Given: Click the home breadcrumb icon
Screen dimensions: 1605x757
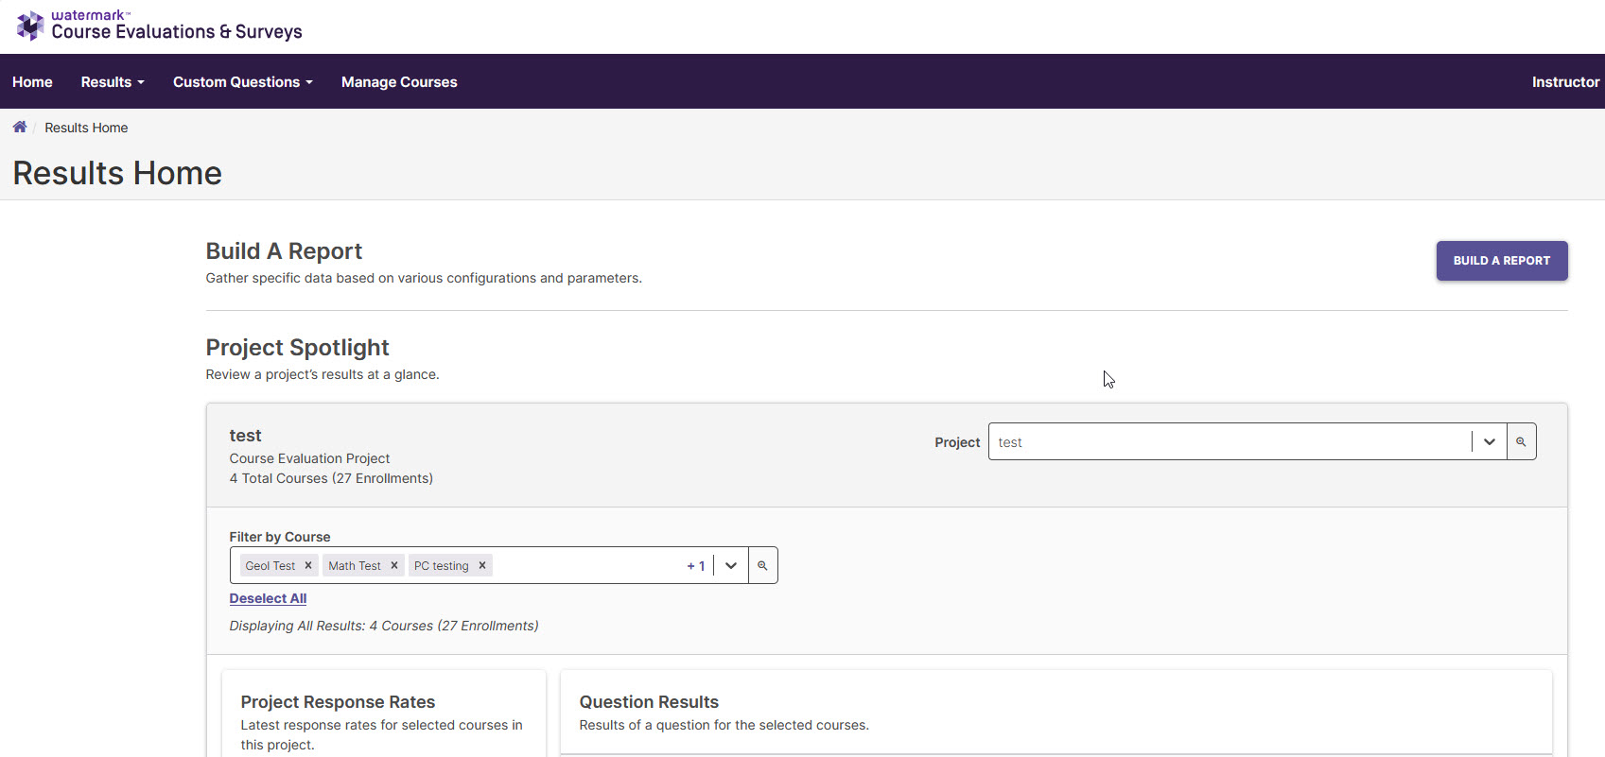Looking at the screenshot, I should [x=20, y=127].
